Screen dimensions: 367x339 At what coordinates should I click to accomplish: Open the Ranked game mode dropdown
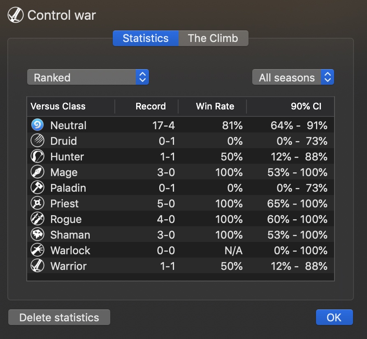88,77
